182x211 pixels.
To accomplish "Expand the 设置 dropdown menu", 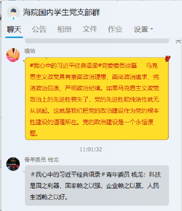I will point(143,29).
